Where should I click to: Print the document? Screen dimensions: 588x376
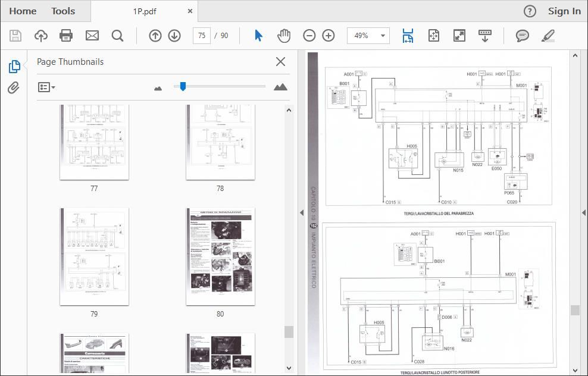click(x=66, y=36)
